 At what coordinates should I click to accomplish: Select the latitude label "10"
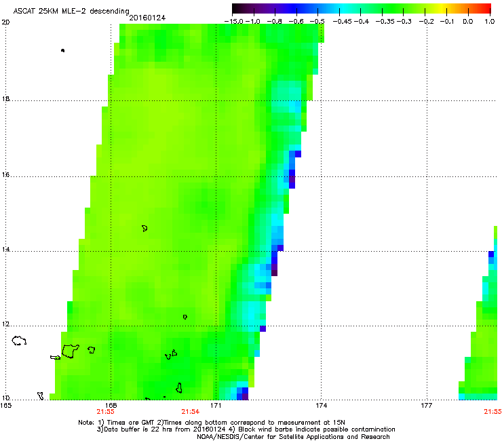[5, 398]
